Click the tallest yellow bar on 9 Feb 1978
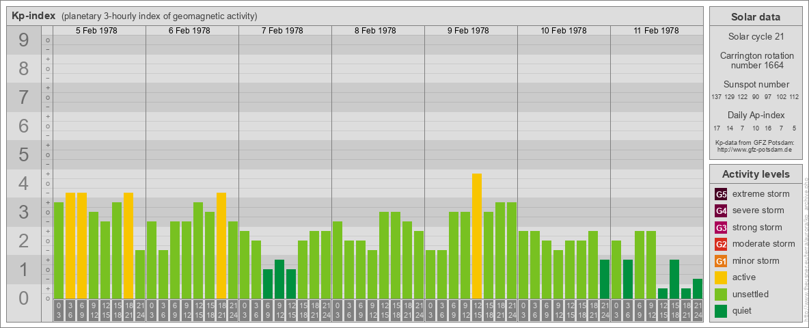Image resolution: width=809 pixels, height=328 pixels. click(x=477, y=236)
